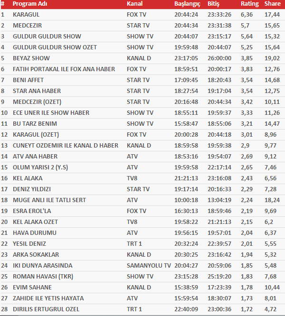Click the 'Başlangıç' column header
This screenshot has height=316, width=285.
point(187,4)
